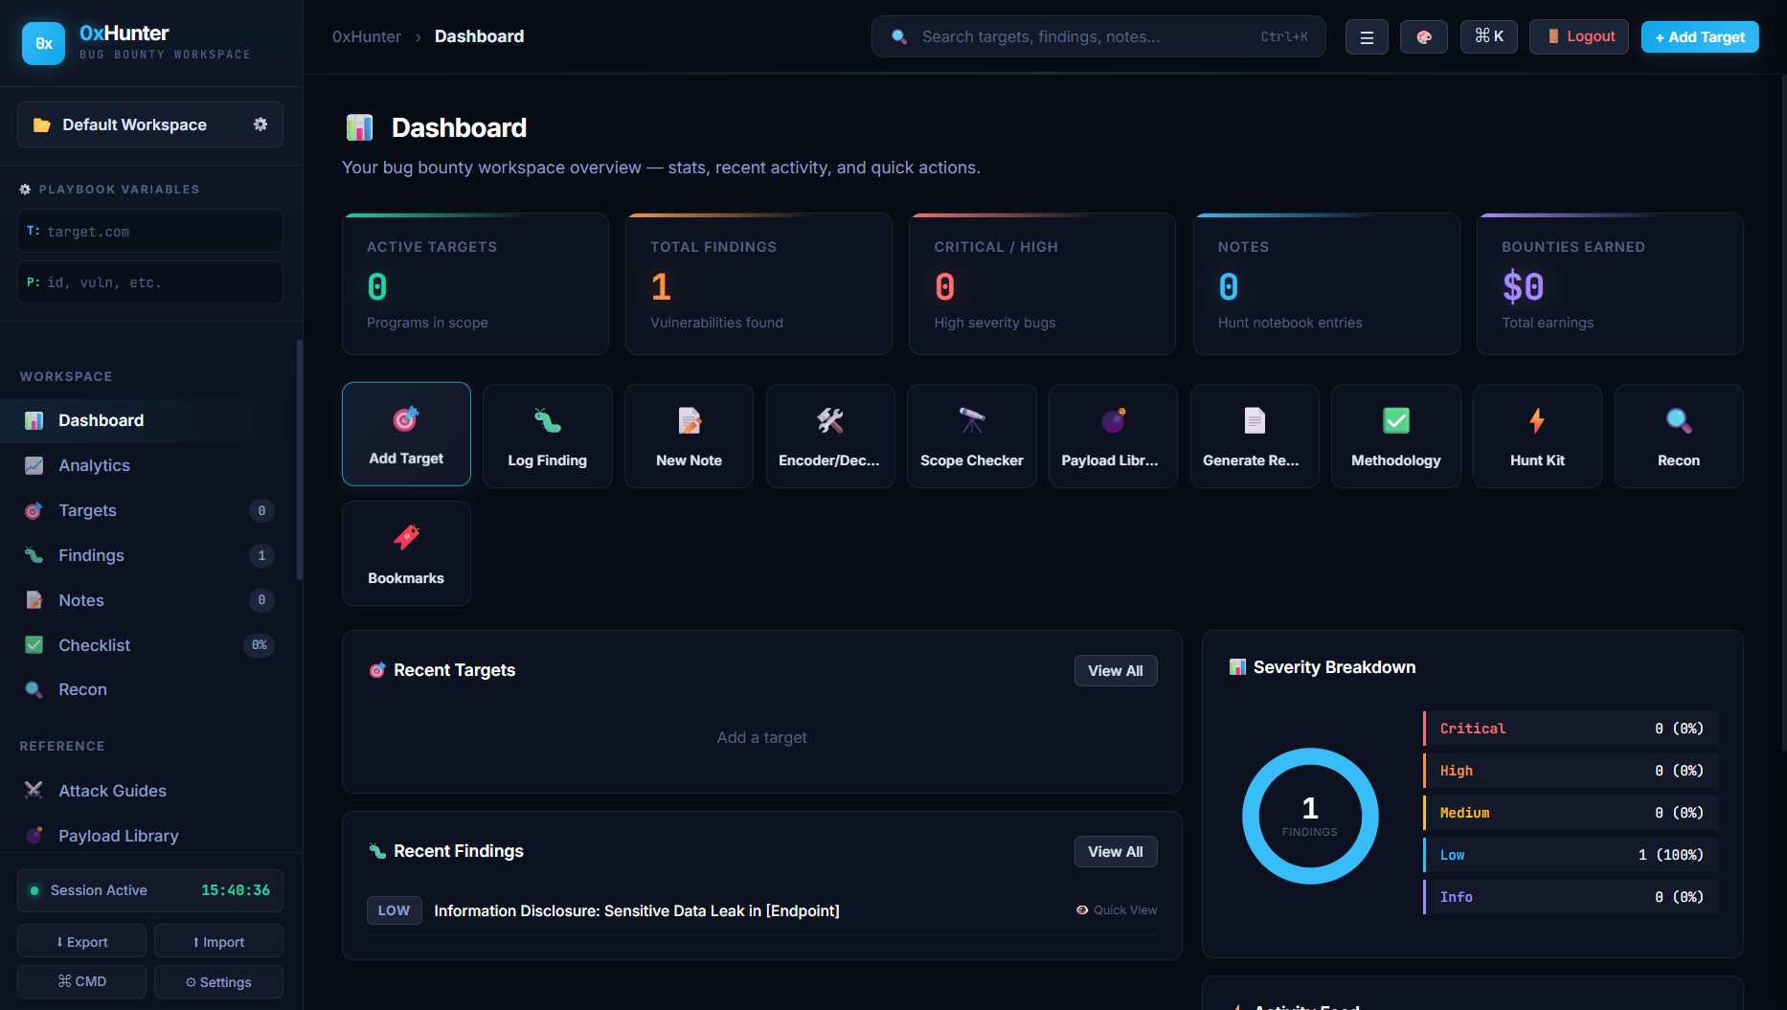The width and height of the screenshot is (1787, 1010).
Task: Open the Payload Library bomb tile
Action: (1113, 437)
